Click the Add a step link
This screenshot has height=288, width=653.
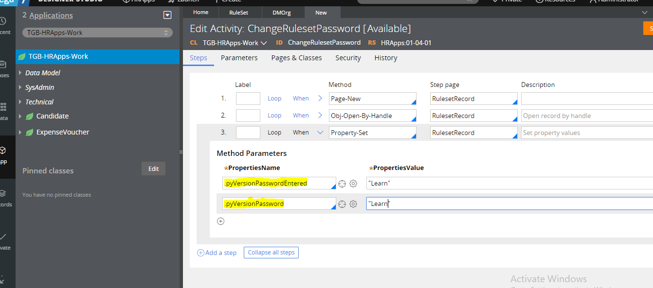click(217, 253)
